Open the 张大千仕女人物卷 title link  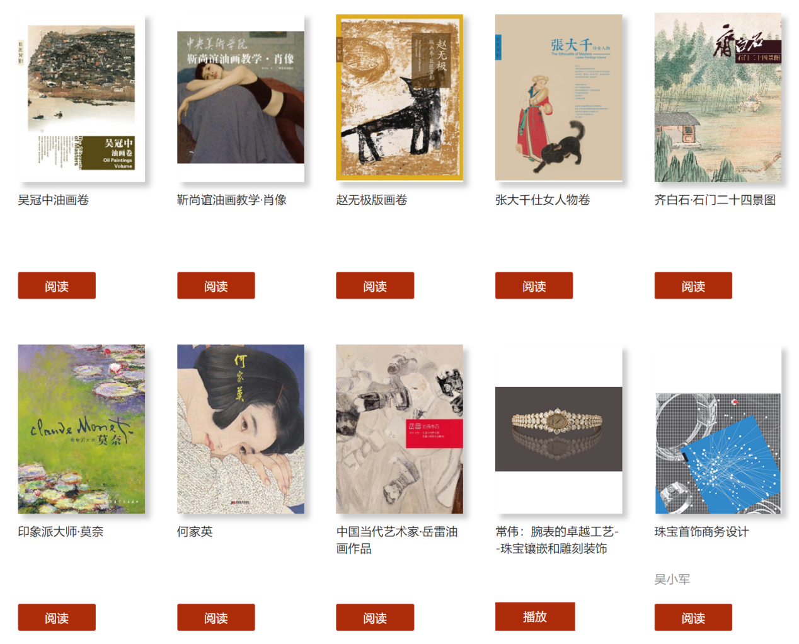[543, 200]
